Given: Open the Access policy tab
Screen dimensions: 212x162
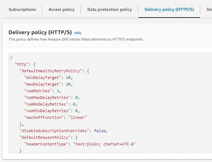Looking at the screenshot, I should pos(61,9).
